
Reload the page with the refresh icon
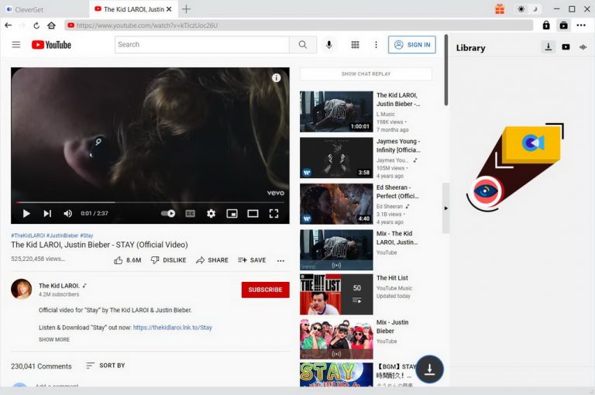pos(36,26)
